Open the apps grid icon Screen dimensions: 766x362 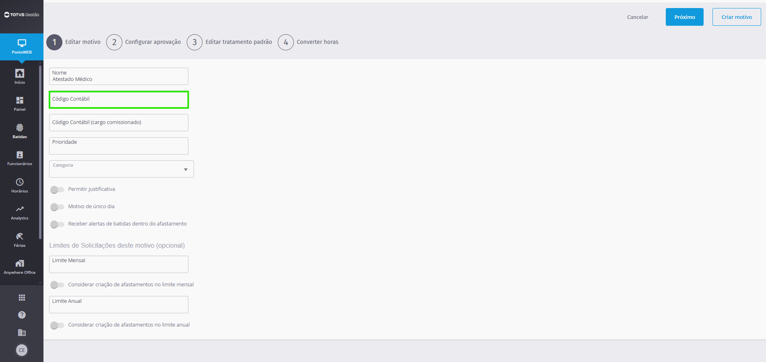coord(22,298)
